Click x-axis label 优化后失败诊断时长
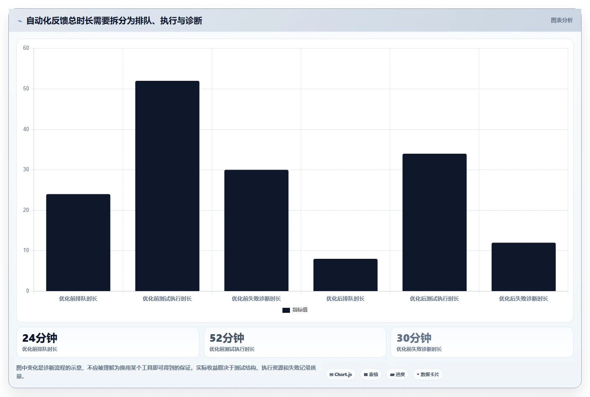The image size is (590, 397). (x=524, y=299)
